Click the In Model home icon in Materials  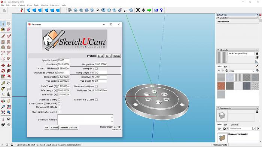tap(226, 71)
